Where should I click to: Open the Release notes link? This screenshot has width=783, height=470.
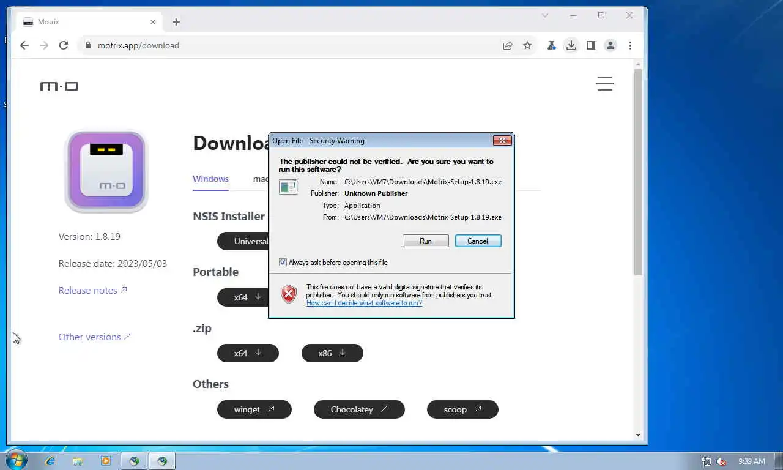coord(93,291)
